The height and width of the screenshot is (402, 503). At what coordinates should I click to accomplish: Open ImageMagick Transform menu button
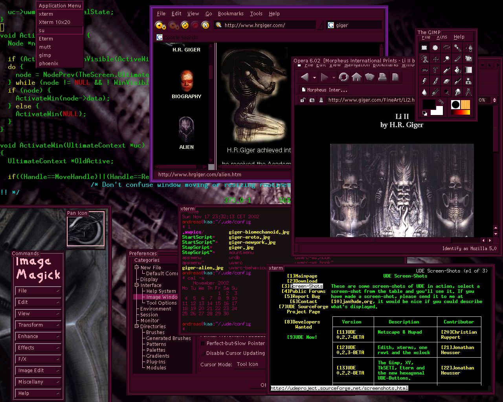tap(39, 325)
